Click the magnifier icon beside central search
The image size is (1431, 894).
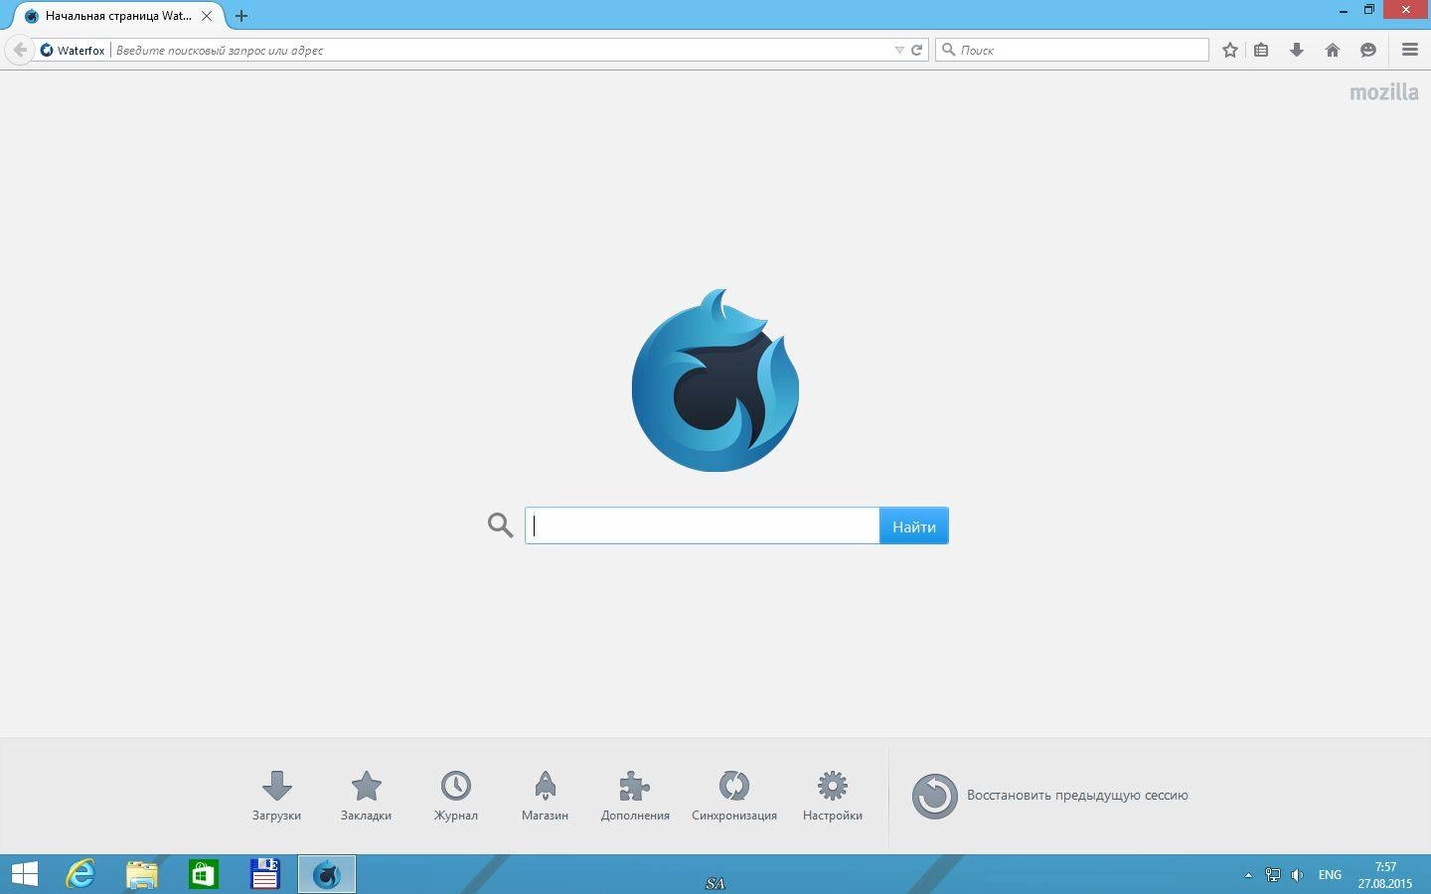(500, 525)
